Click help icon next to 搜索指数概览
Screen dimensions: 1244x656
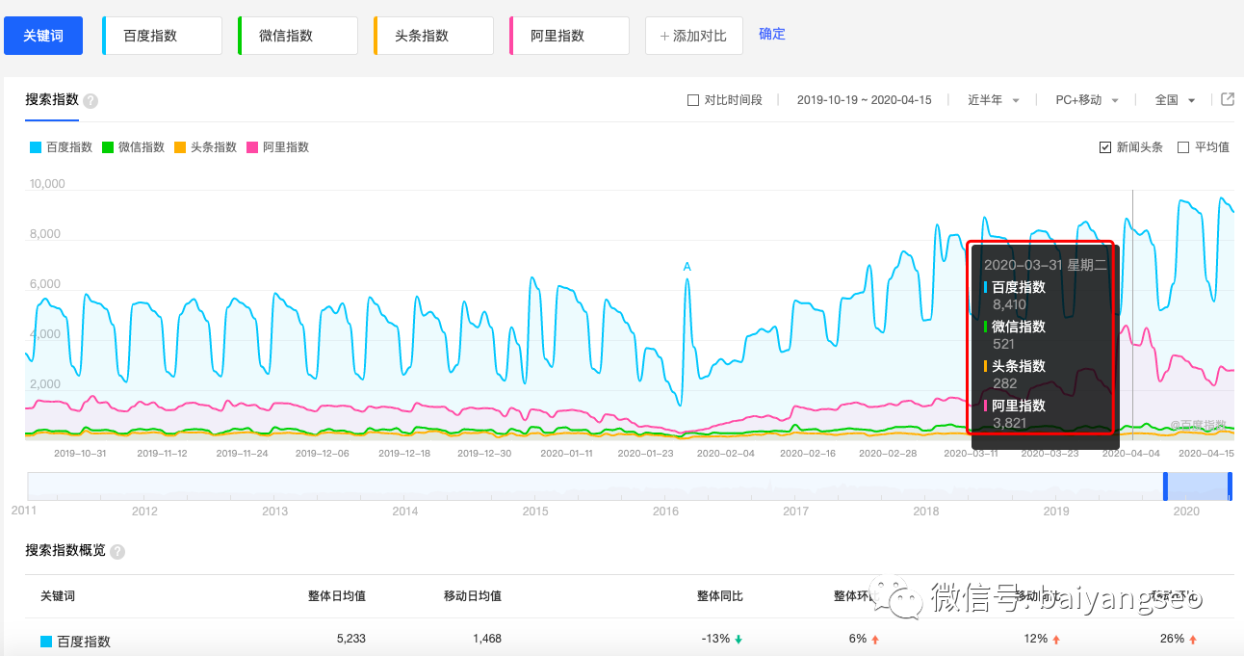pyautogui.click(x=117, y=552)
